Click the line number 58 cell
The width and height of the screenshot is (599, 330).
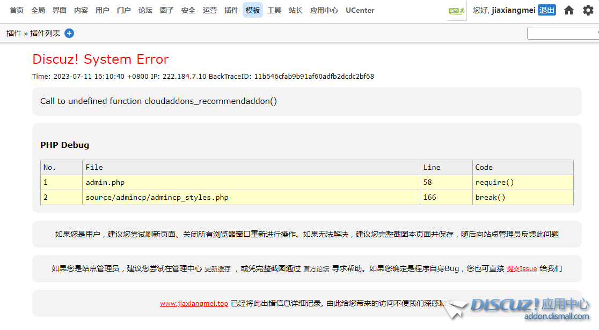coord(446,182)
